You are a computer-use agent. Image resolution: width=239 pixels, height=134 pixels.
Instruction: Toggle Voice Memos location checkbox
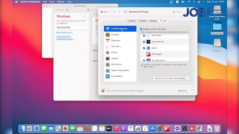pyautogui.click(x=144, y=42)
